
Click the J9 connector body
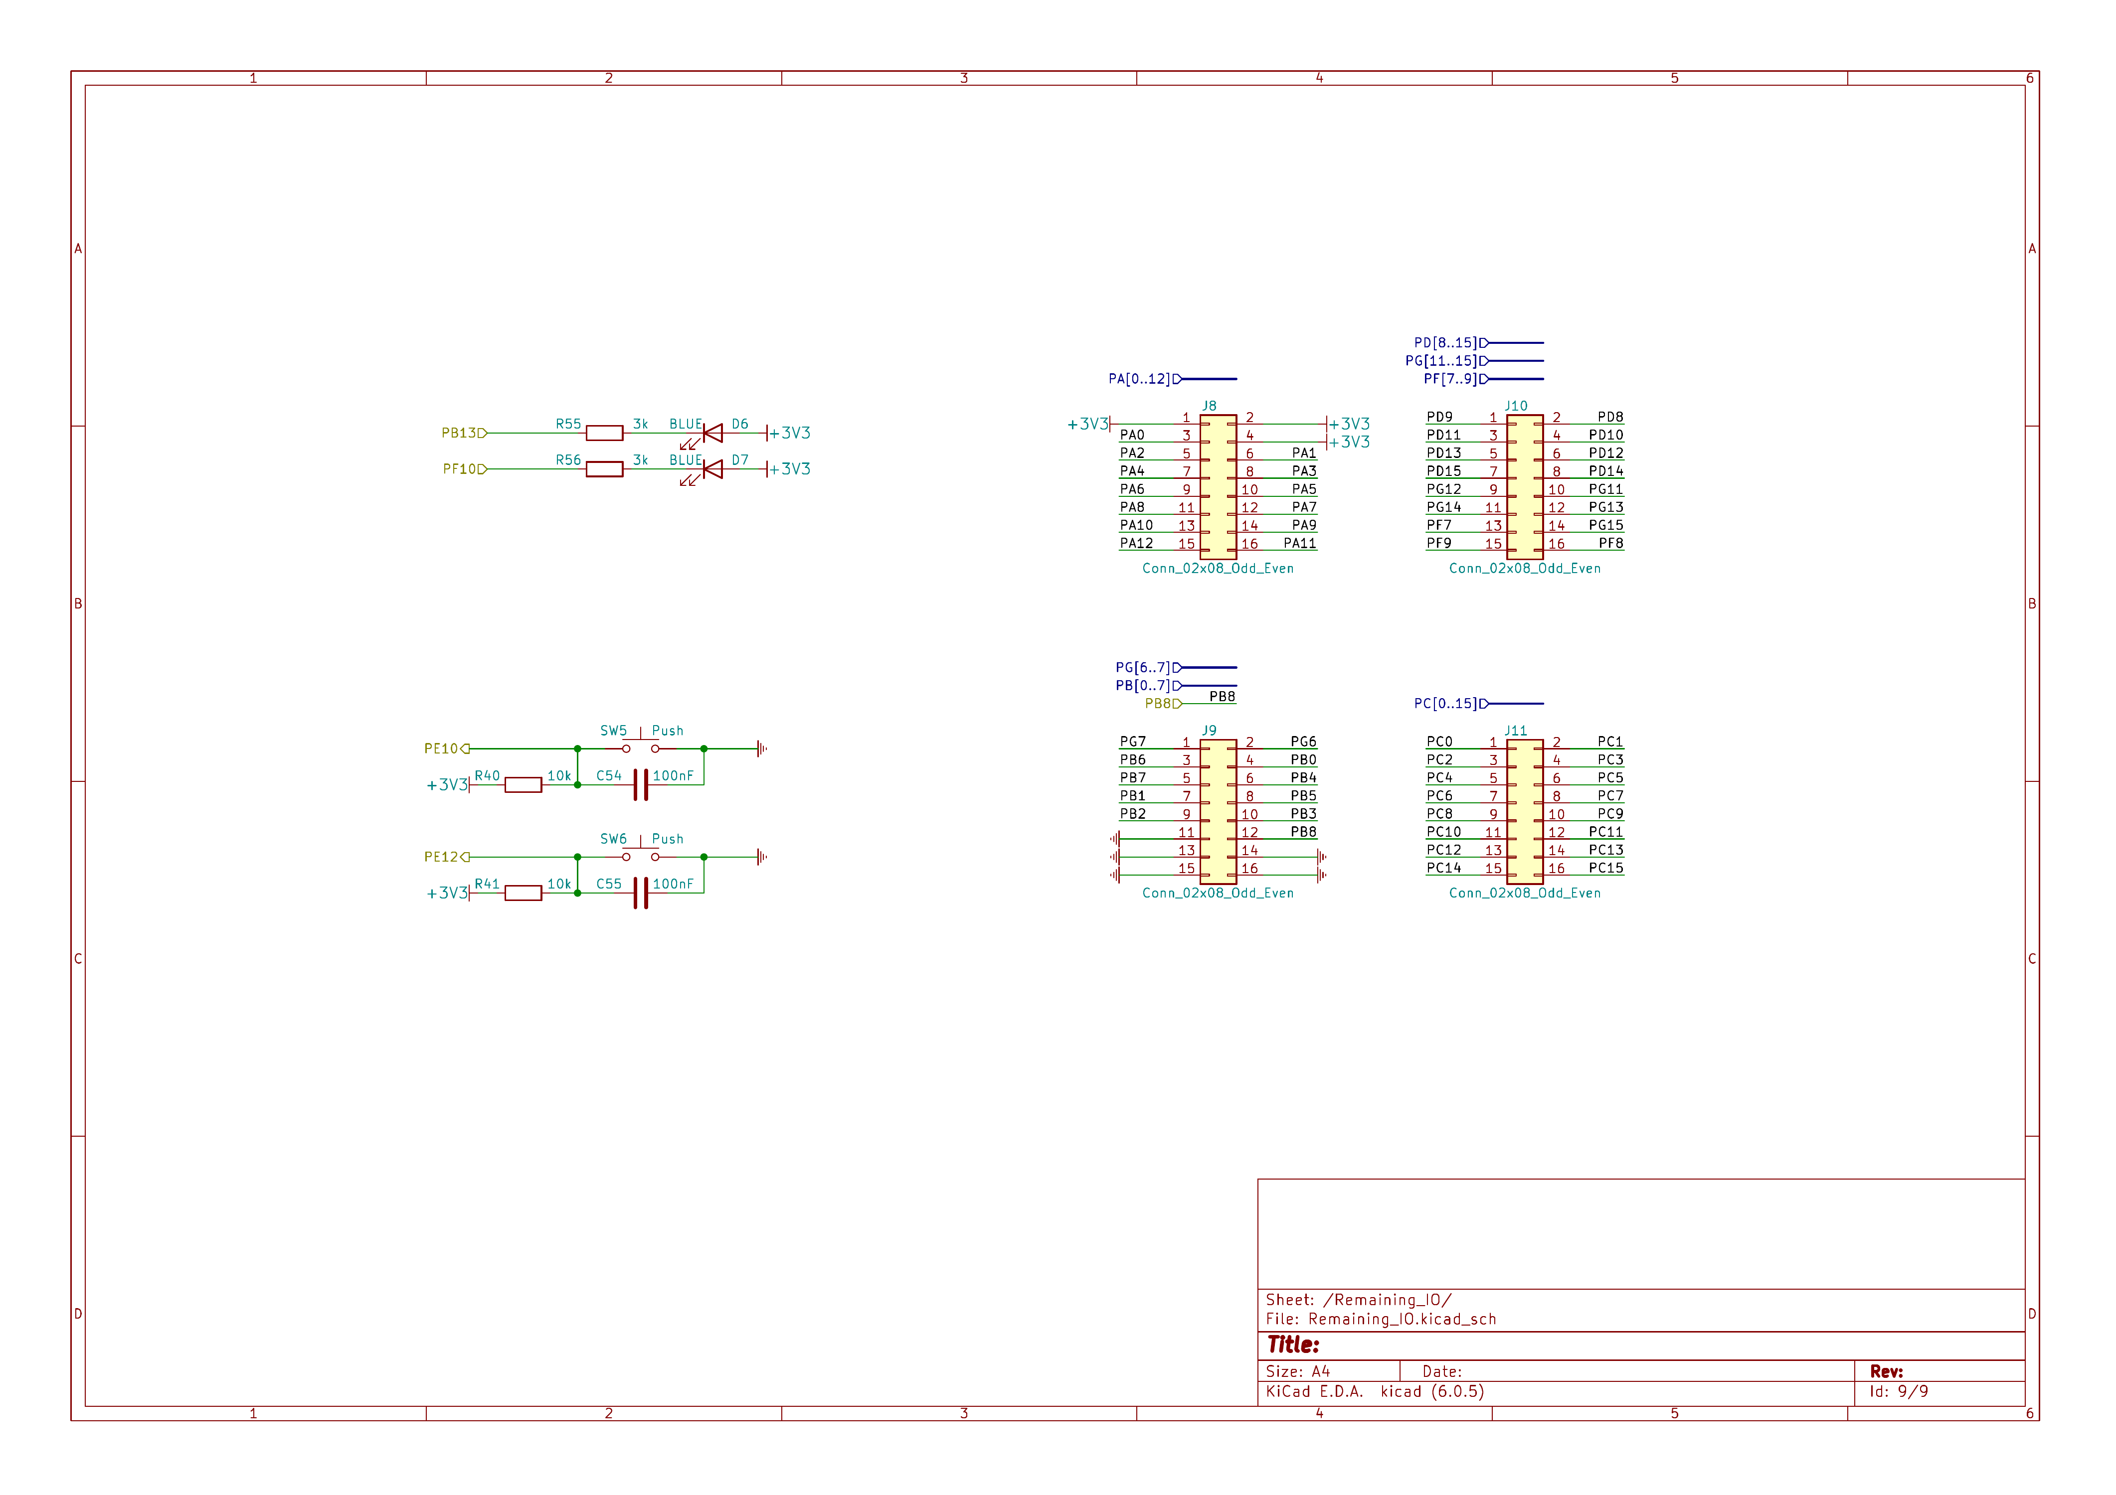click(x=1218, y=811)
